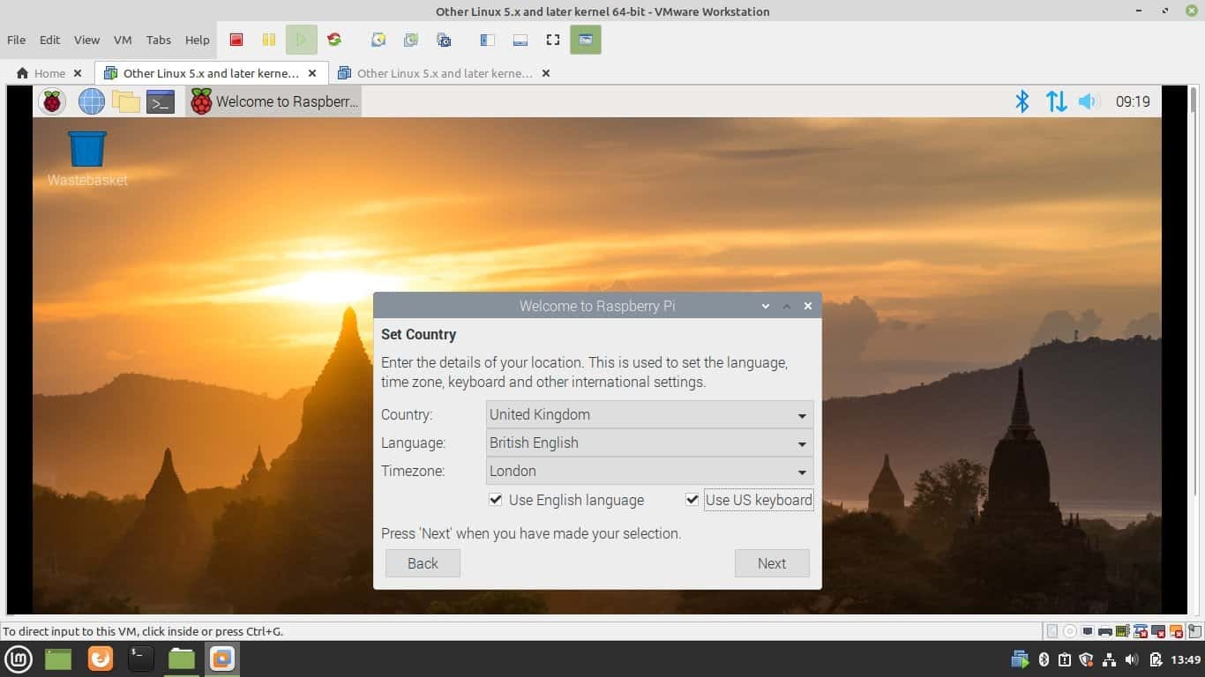
Task: Toggle the thumbnail bar view icon
Action: (x=520, y=40)
